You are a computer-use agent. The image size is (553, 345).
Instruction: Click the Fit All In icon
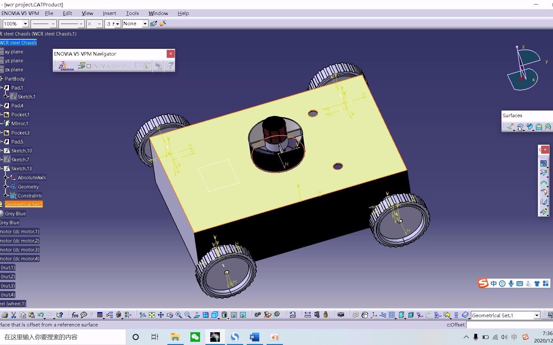click(152, 315)
